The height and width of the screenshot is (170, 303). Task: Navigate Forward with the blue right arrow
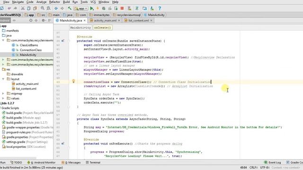click(x=62, y=8)
